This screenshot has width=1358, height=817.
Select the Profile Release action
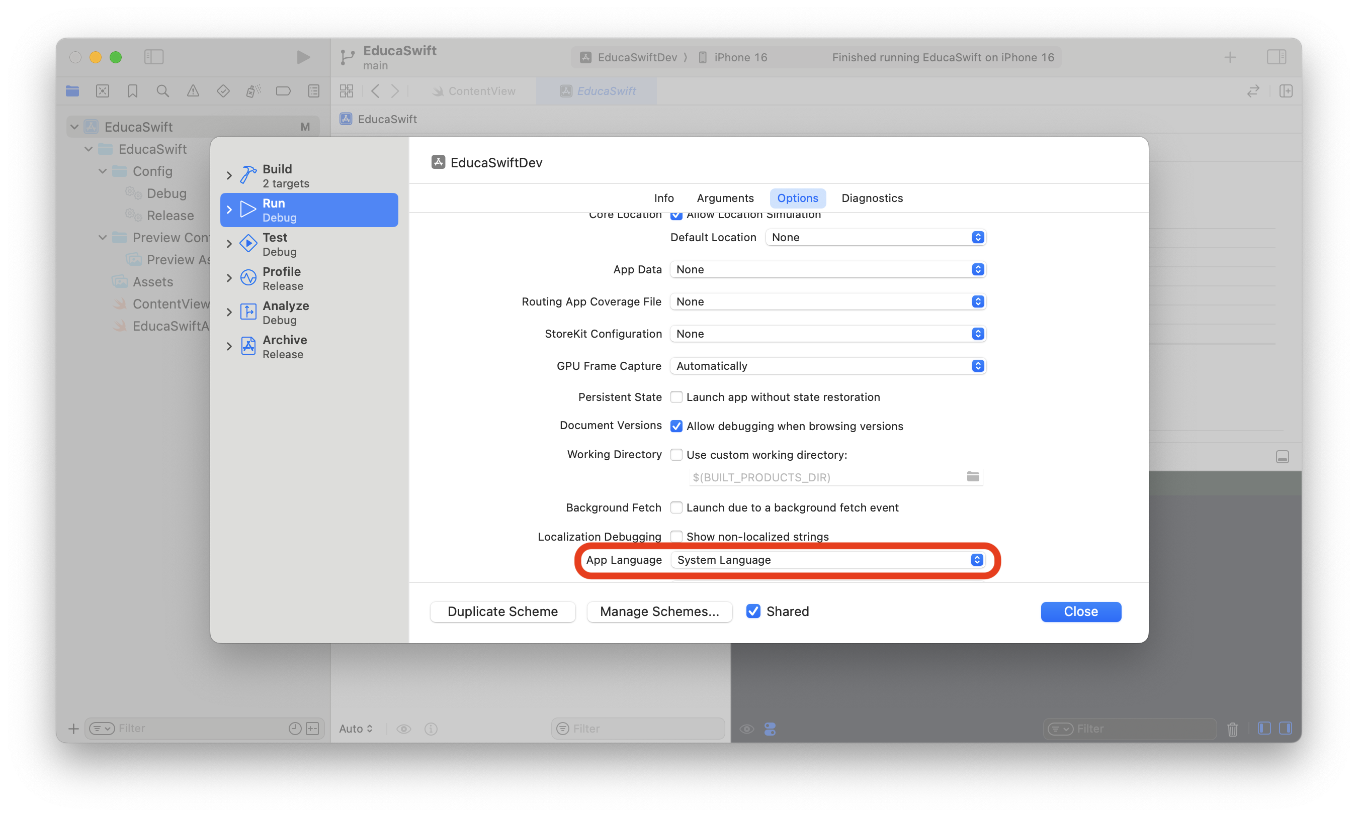pos(309,278)
